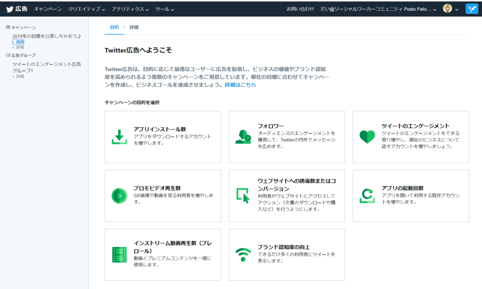Switch to the 目的 tab
The height and width of the screenshot is (289, 482).
pyautogui.click(x=114, y=27)
